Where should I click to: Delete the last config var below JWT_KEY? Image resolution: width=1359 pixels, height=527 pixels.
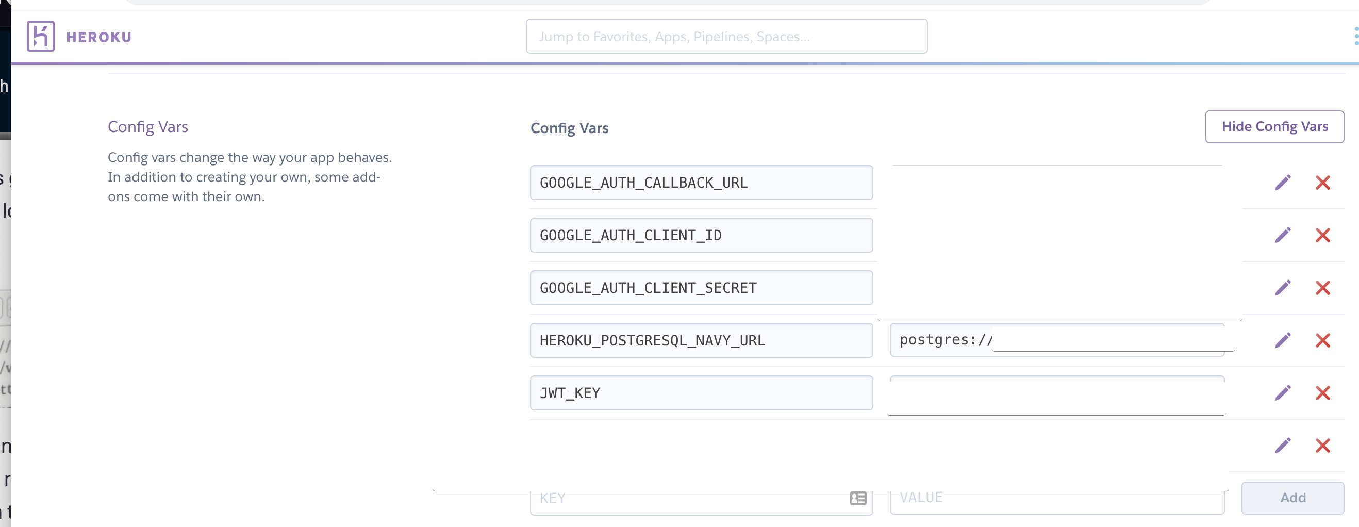1322,446
